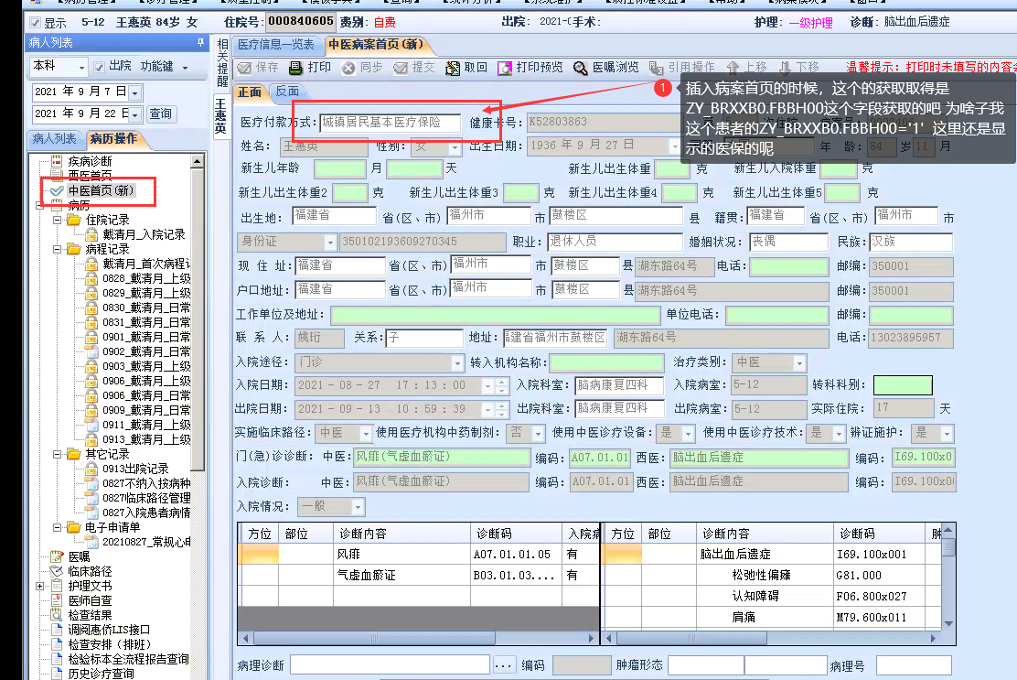The image size is (1017, 680).
Task: Switch to 病人列表 tab
Action: tap(55, 139)
